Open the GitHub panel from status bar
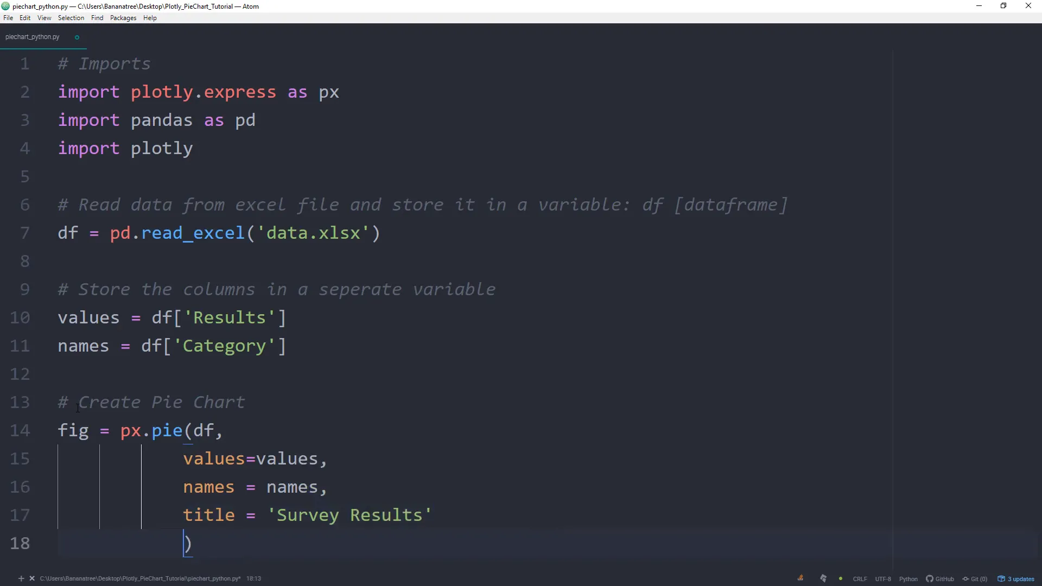Image resolution: width=1042 pixels, height=586 pixels. (x=940, y=579)
